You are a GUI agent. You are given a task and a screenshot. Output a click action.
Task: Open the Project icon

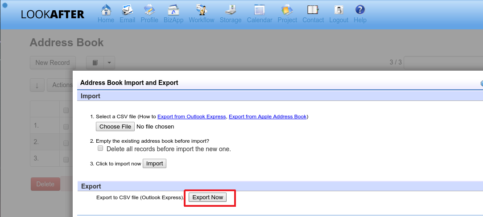(287, 10)
